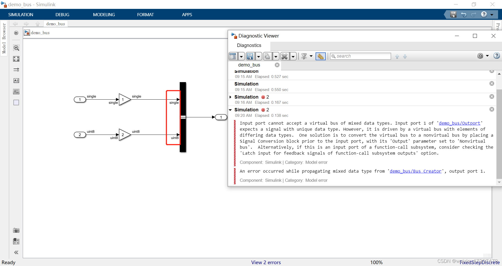
Task: Clear diagnostics with the X icon
Action: pos(284,56)
